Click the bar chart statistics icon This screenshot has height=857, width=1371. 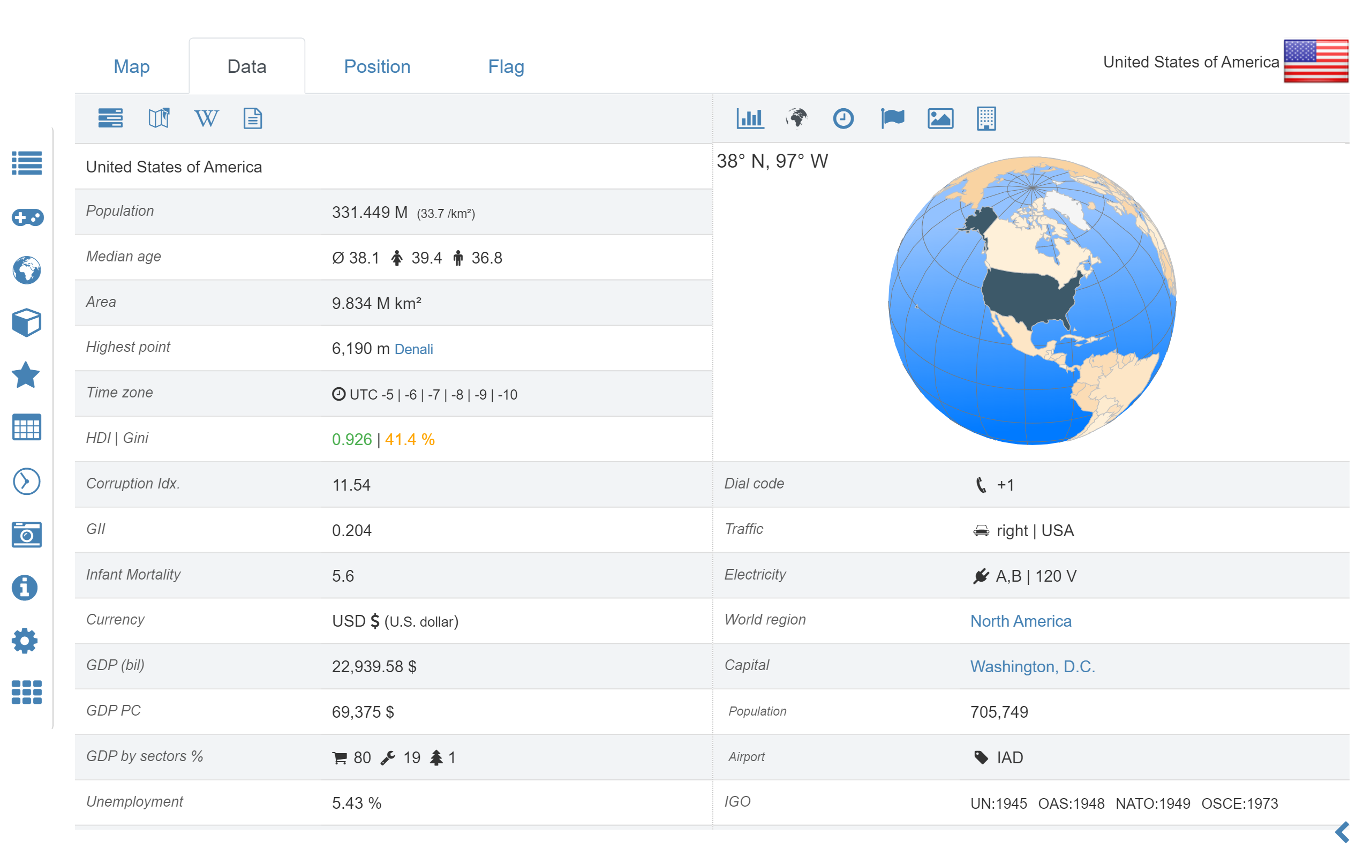coord(750,118)
